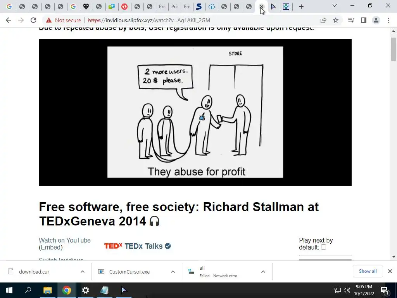
Task: Switch to the dark lion-face icon tab
Action: point(86,7)
